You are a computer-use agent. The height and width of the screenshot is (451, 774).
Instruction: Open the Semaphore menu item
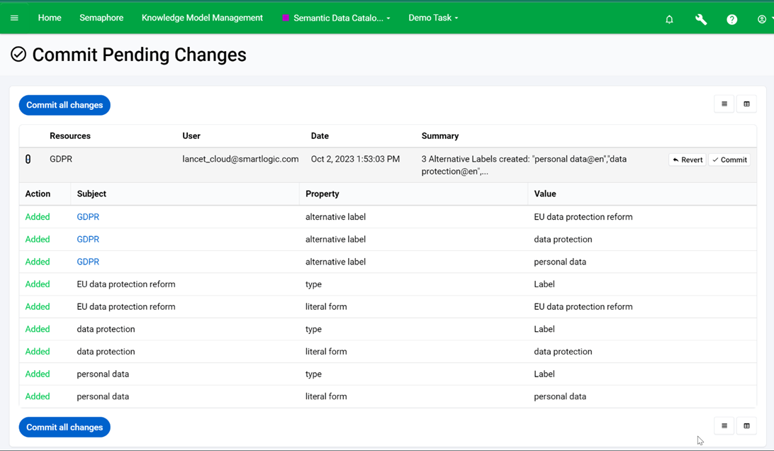tap(101, 18)
